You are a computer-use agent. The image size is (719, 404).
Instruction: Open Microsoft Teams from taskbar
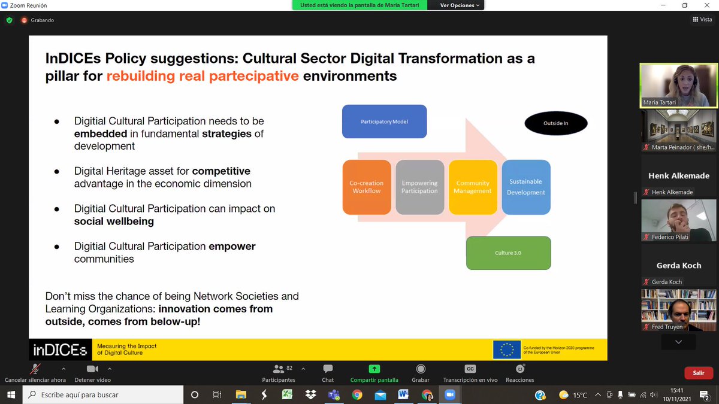334,395
